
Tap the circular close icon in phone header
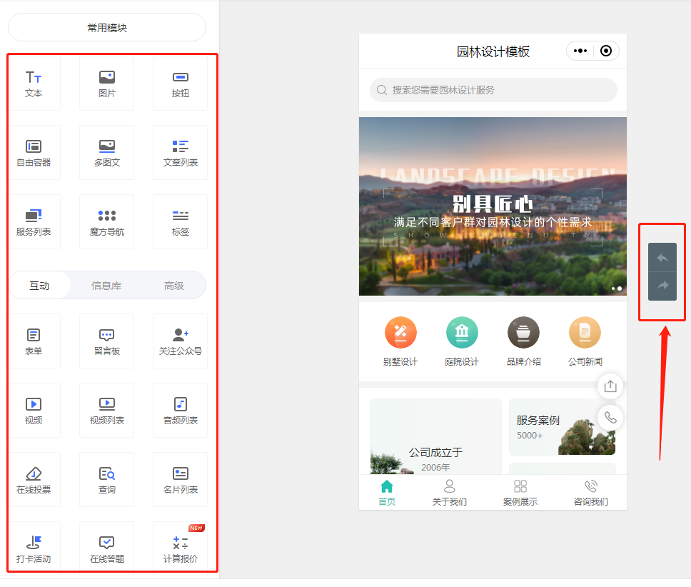coord(606,51)
